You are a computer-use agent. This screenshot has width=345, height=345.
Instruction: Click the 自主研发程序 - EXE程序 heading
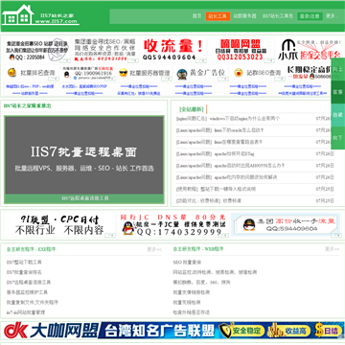click(x=31, y=249)
